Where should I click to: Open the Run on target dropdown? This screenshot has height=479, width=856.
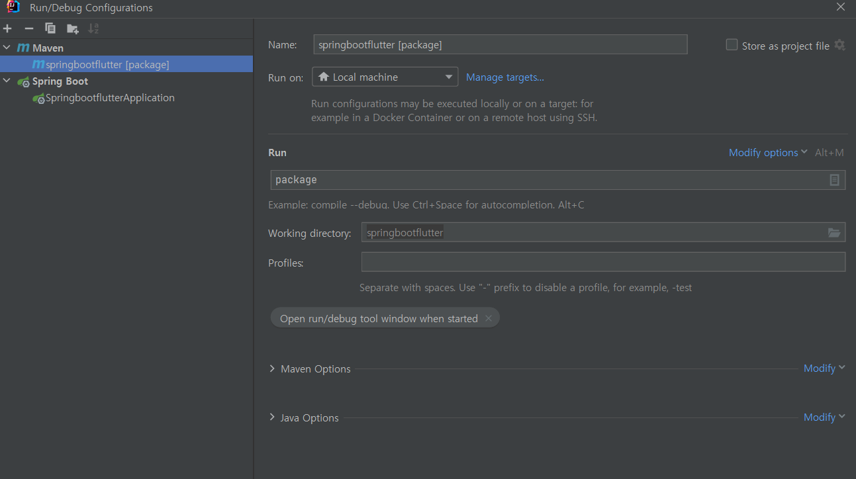click(385, 77)
